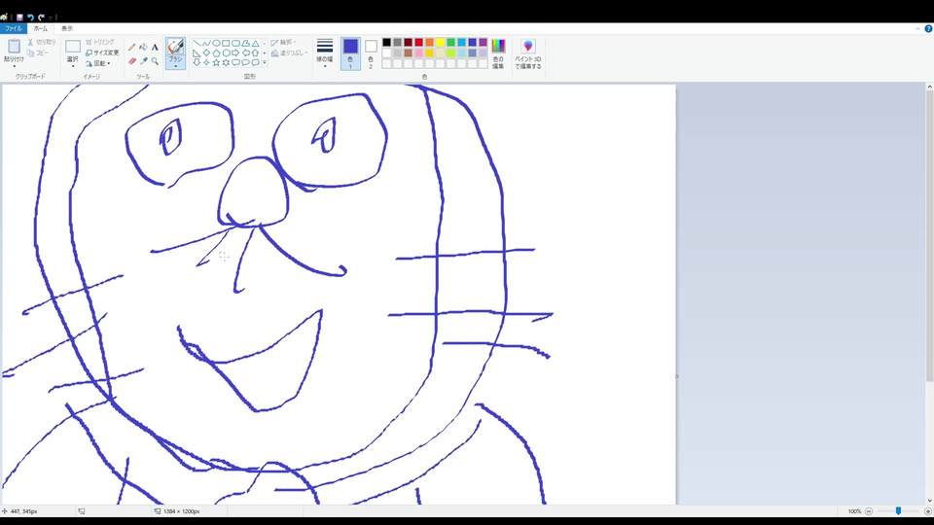
Task: Pick the pink color swatch
Action: click(418, 52)
